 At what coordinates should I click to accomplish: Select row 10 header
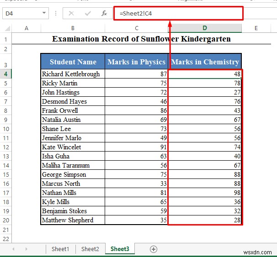5,129
